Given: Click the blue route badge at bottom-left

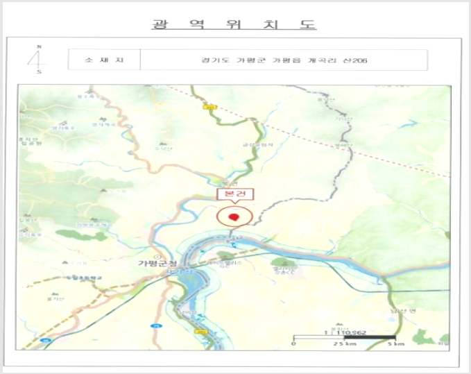Looking at the screenshot, I should (44, 340).
